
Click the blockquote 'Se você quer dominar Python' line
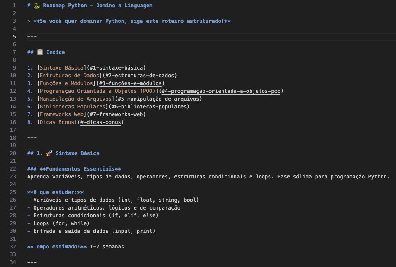[x=129, y=21]
